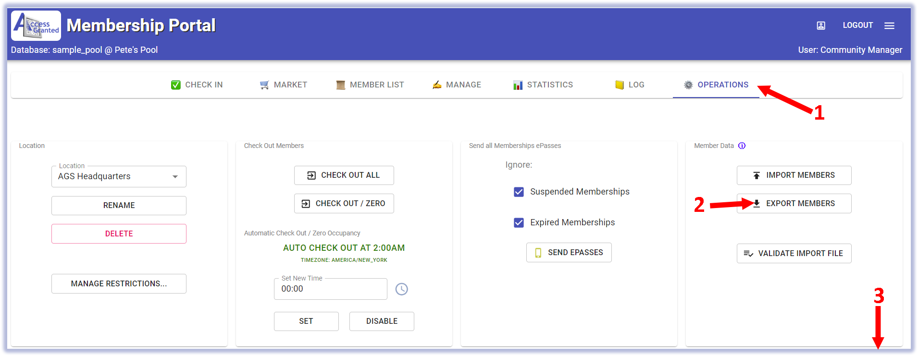This screenshot has width=918, height=356.
Task: Click the green check mark Check In icon
Action: coord(176,85)
